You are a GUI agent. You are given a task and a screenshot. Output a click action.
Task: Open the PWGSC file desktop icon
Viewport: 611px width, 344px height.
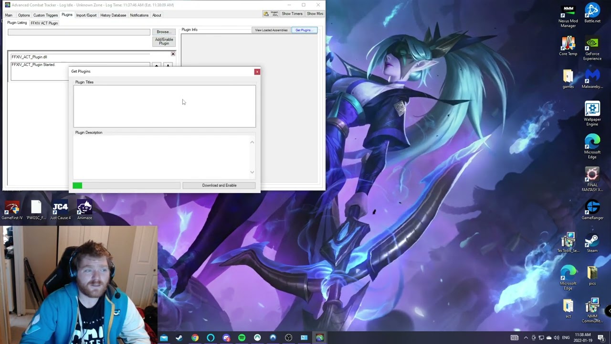point(36,210)
